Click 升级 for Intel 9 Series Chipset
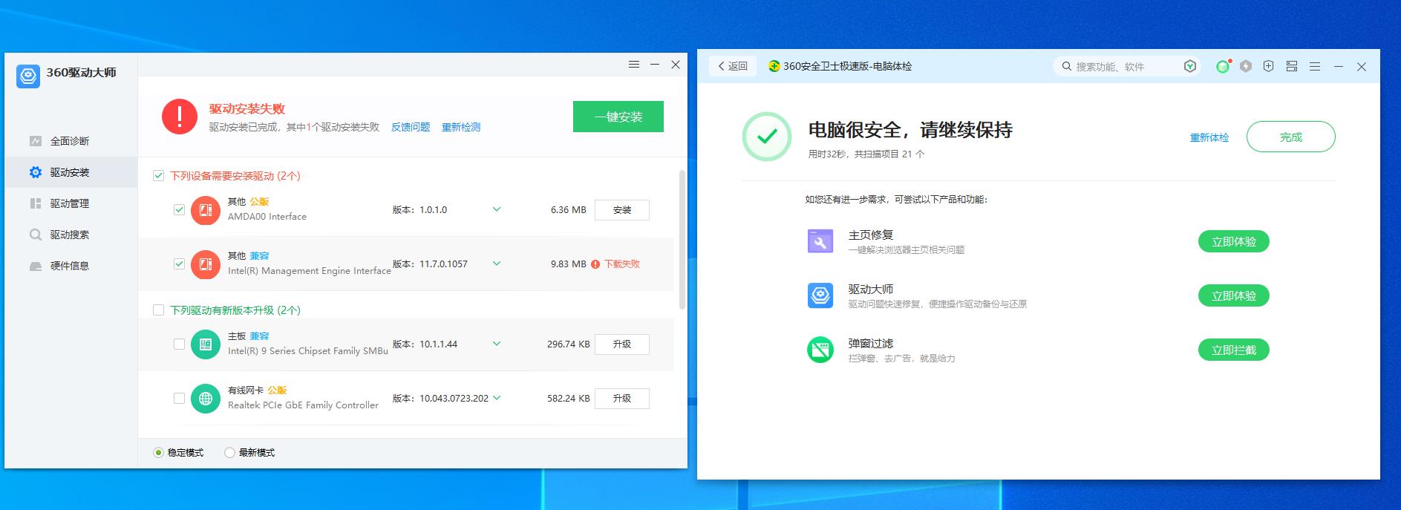The height and width of the screenshot is (510, 1401). [622, 344]
